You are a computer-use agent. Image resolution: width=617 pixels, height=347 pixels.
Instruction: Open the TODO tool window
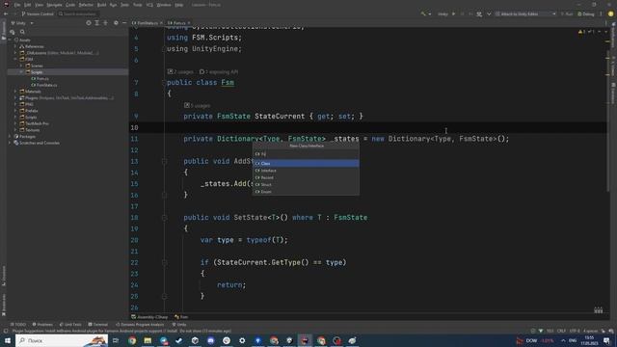click(x=17, y=325)
